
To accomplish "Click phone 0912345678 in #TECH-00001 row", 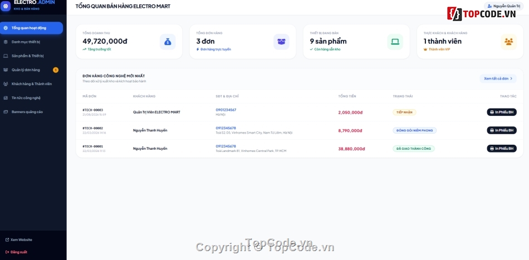I will point(226,146).
